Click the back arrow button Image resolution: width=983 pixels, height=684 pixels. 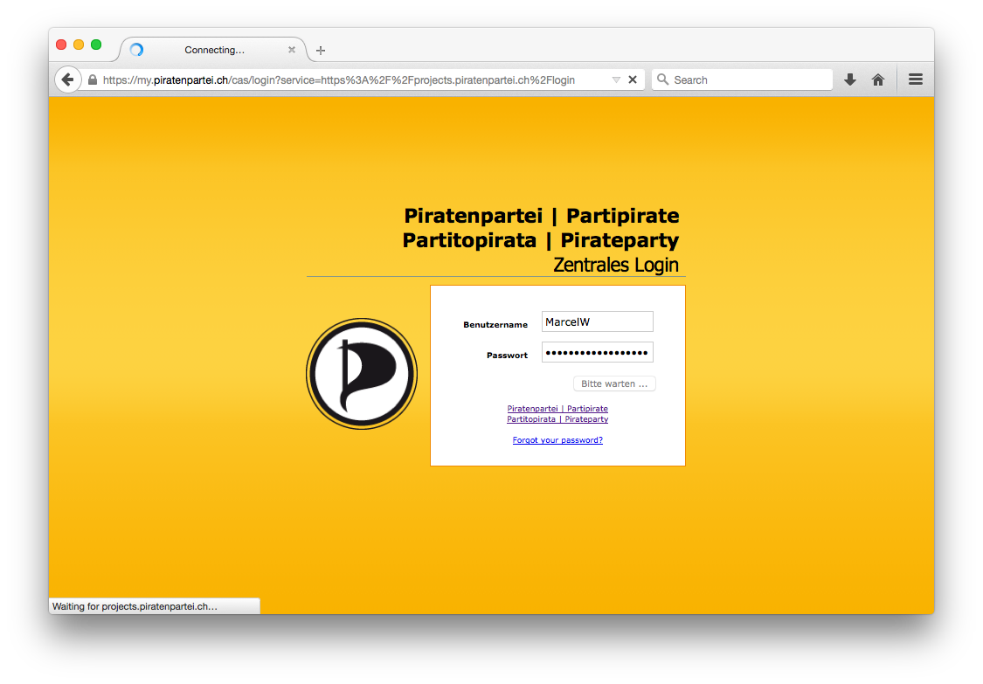(67, 79)
